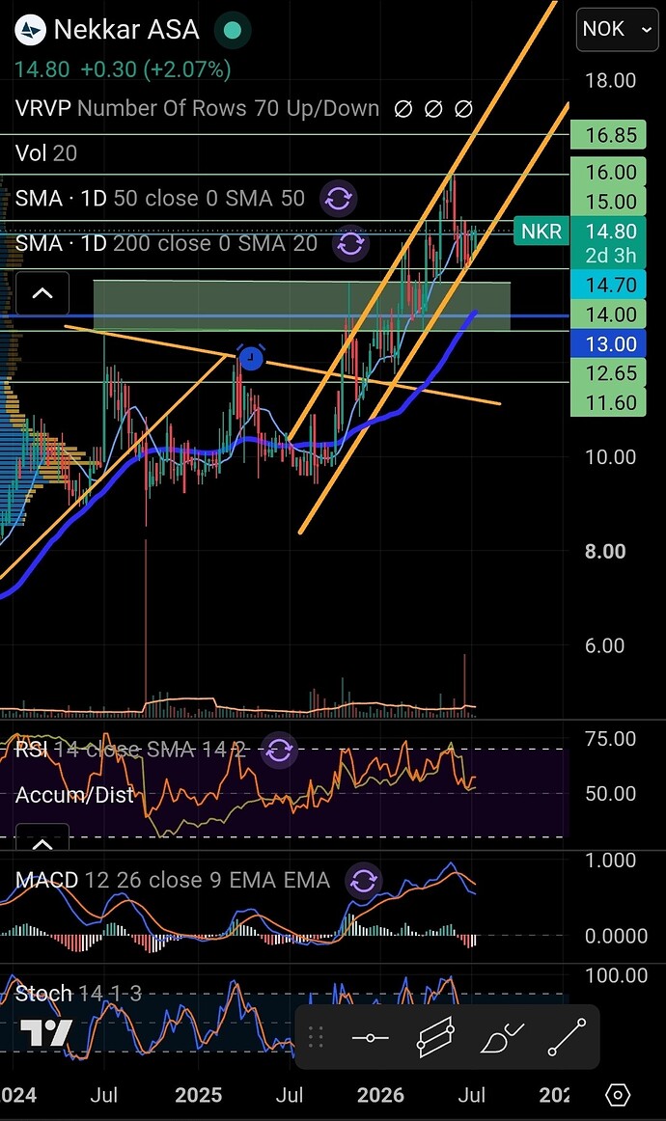
Task: Tap the green market status dot
Action: [232, 30]
